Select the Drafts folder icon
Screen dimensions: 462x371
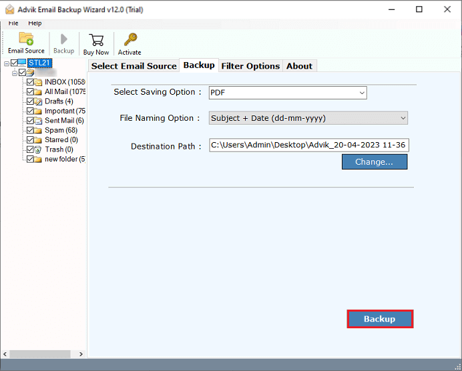(x=39, y=101)
